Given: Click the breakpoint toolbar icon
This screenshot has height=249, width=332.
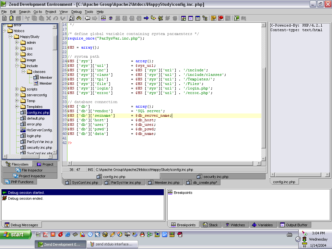Looking at the screenshot, I should pyautogui.click(x=103, y=18).
